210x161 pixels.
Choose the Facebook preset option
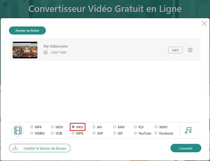pos(156,133)
